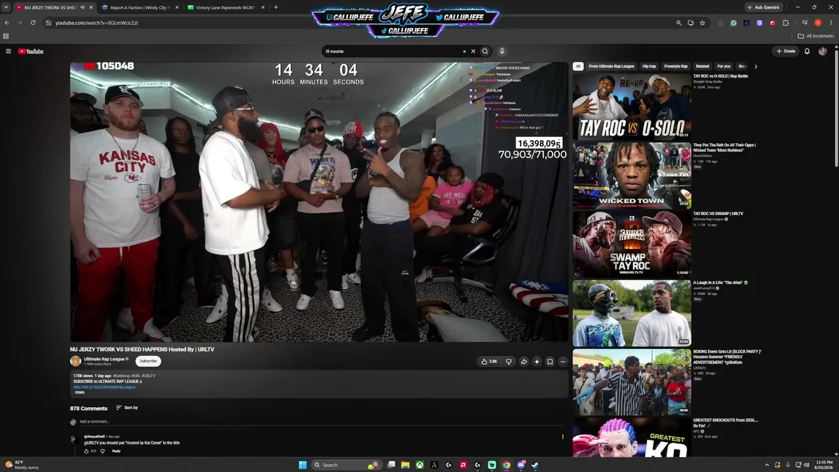Switch to the 'Victory Lane Paperwork' tab
The height and width of the screenshot is (472, 839).
pos(225,7)
